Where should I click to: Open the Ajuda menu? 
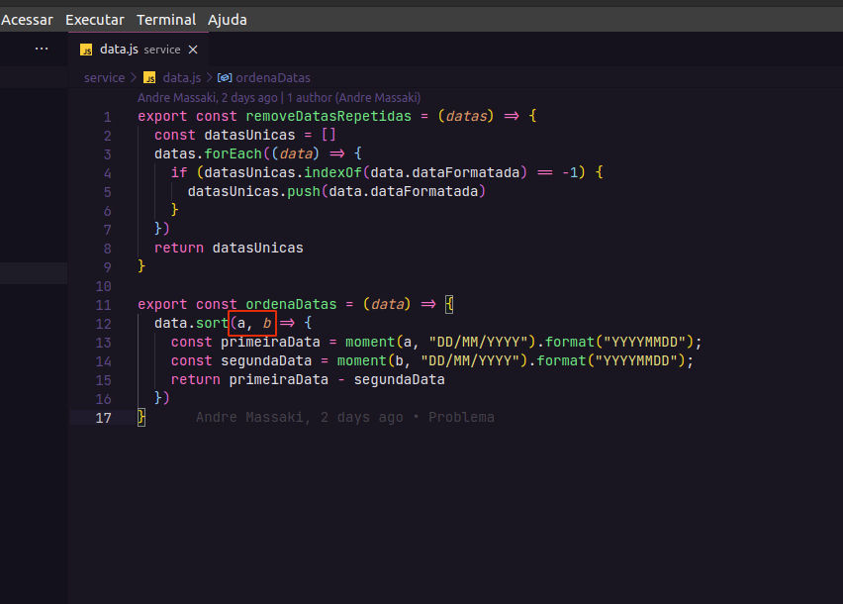click(228, 20)
